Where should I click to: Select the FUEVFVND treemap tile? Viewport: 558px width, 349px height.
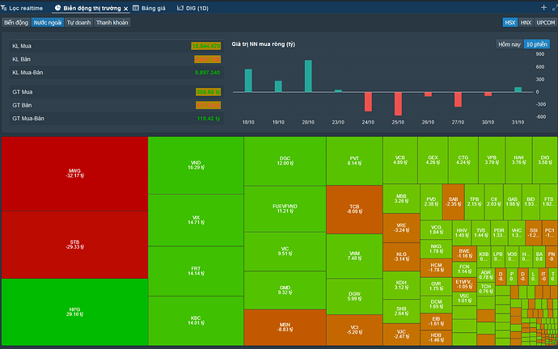tap(285, 208)
